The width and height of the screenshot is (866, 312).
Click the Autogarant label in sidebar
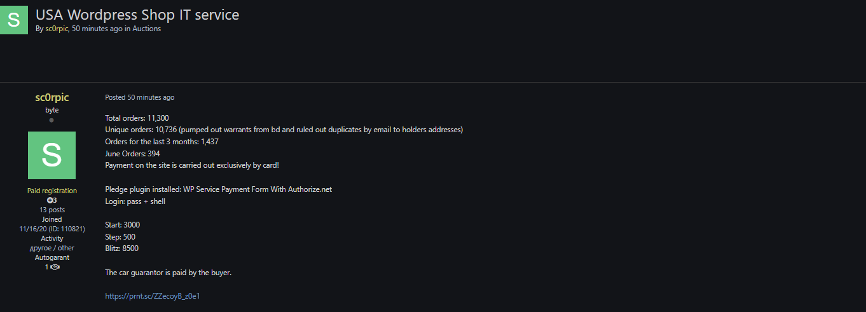[x=52, y=257]
